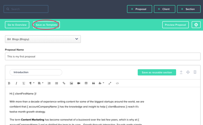
Task: Expand editor to fullscreen mode
Action: point(110,83)
